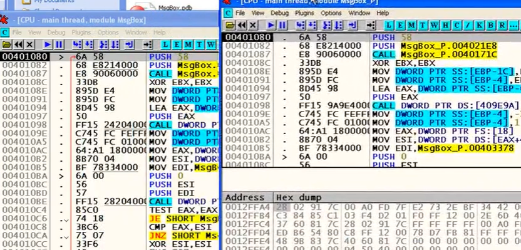Pause execution in MsgBox window toolbar
Image resolution: width=521 pixels, height=250 pixels.
59,44
